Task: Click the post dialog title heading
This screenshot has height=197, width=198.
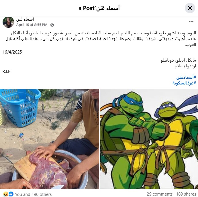Action: (99, 8)
